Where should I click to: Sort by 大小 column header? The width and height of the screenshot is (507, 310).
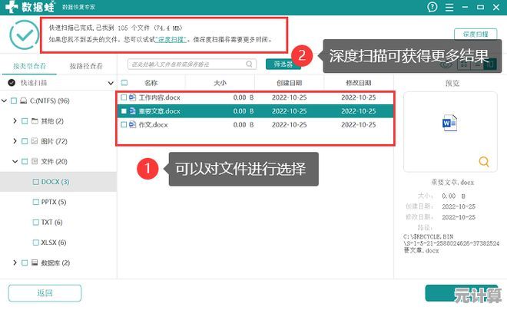(220, 83)
